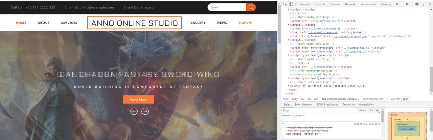Click the ABOUT navigation link

(x=44, y=23)
